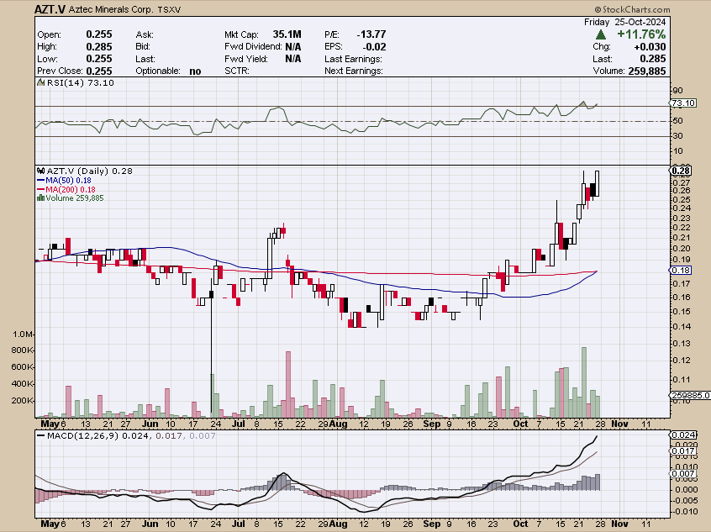Click the Friday 25-Oct-2024 date
This screenshot has height=532, width=711.
(x=624, y=22)
